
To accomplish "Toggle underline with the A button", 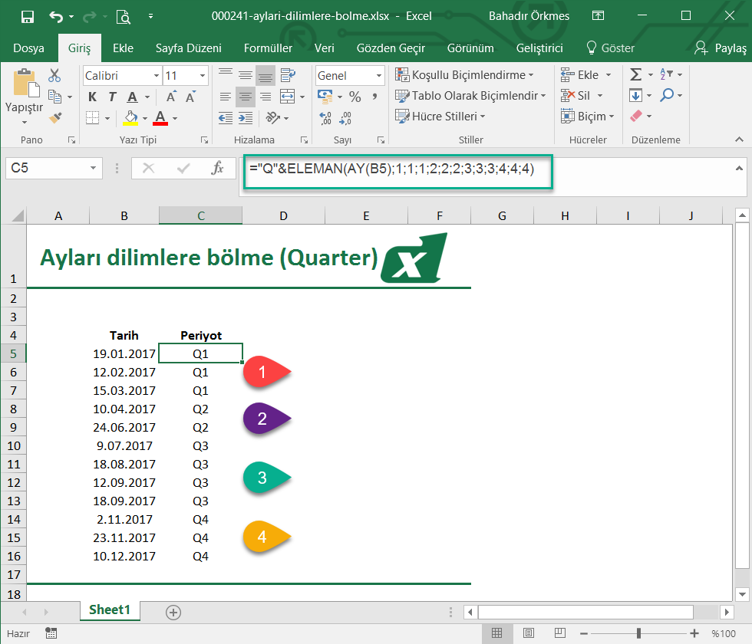I will coord(132,97).
